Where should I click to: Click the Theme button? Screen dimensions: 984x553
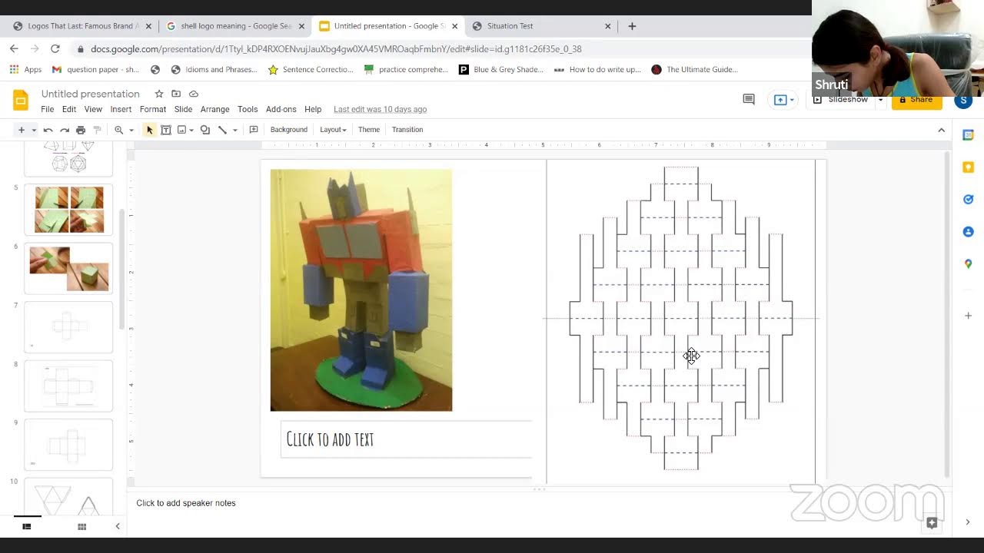[369, 130]
